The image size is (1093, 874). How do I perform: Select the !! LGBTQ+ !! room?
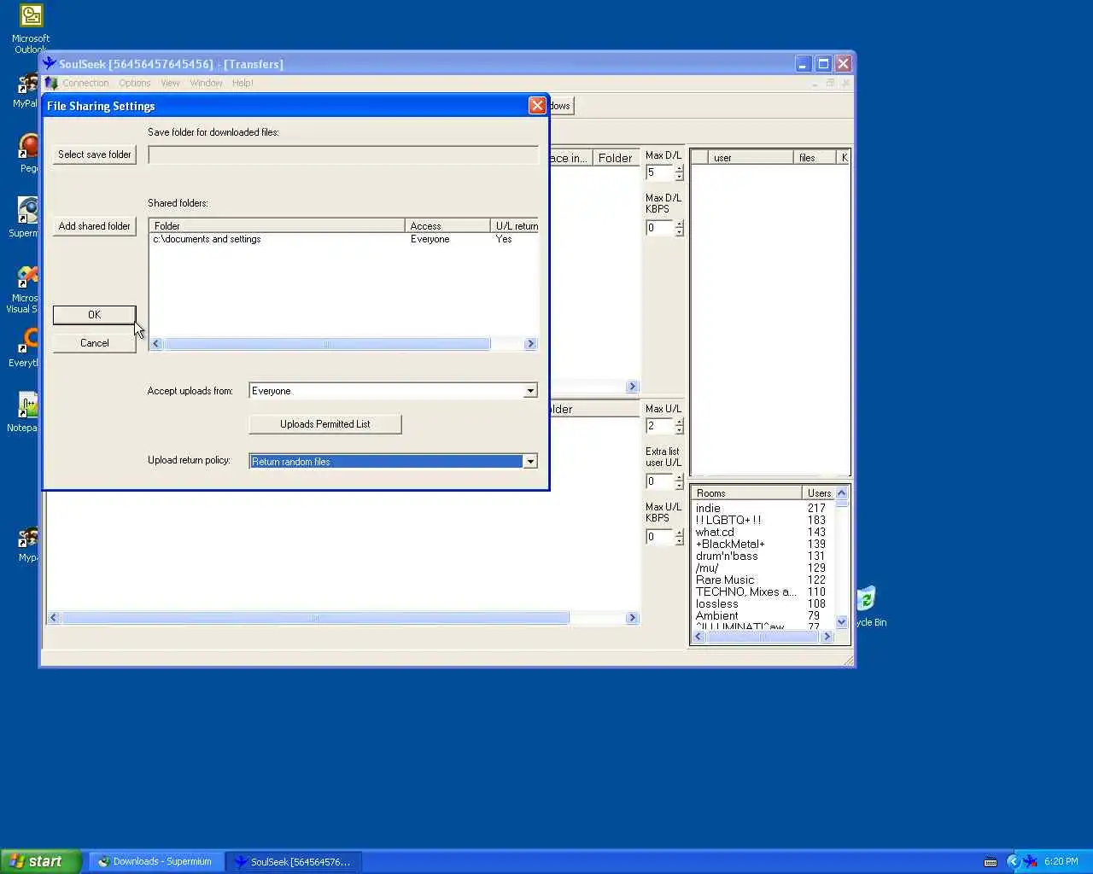(x=728, y=520)
